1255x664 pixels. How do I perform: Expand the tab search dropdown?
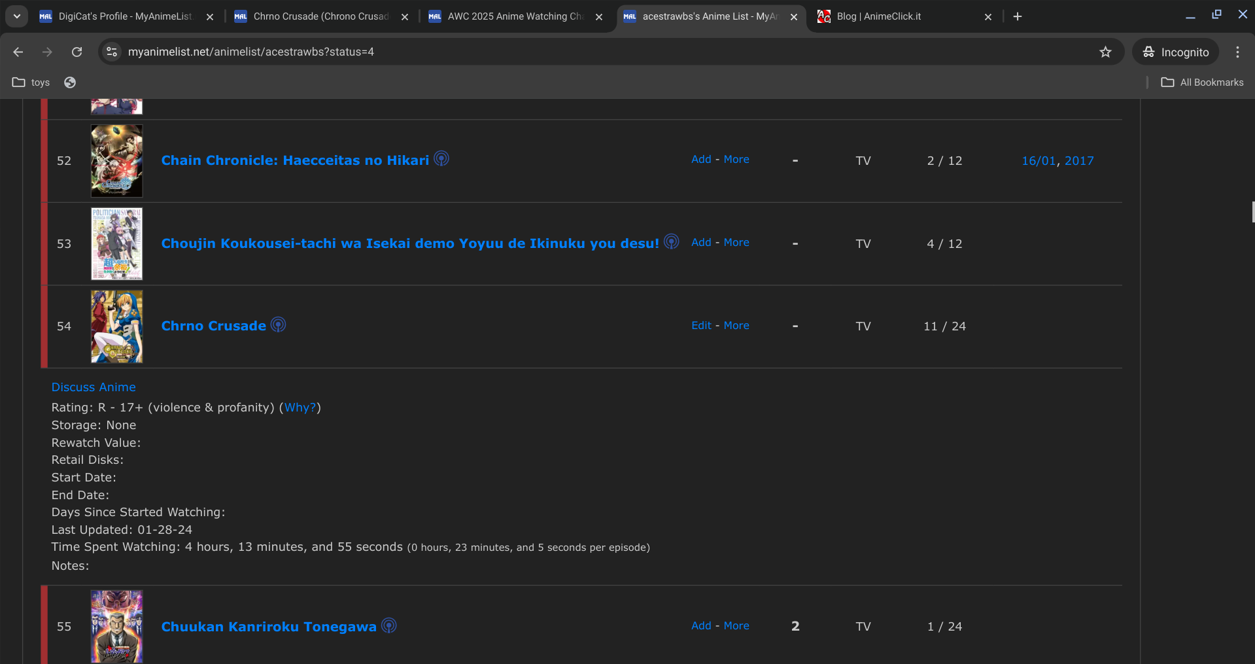[16, 16]
